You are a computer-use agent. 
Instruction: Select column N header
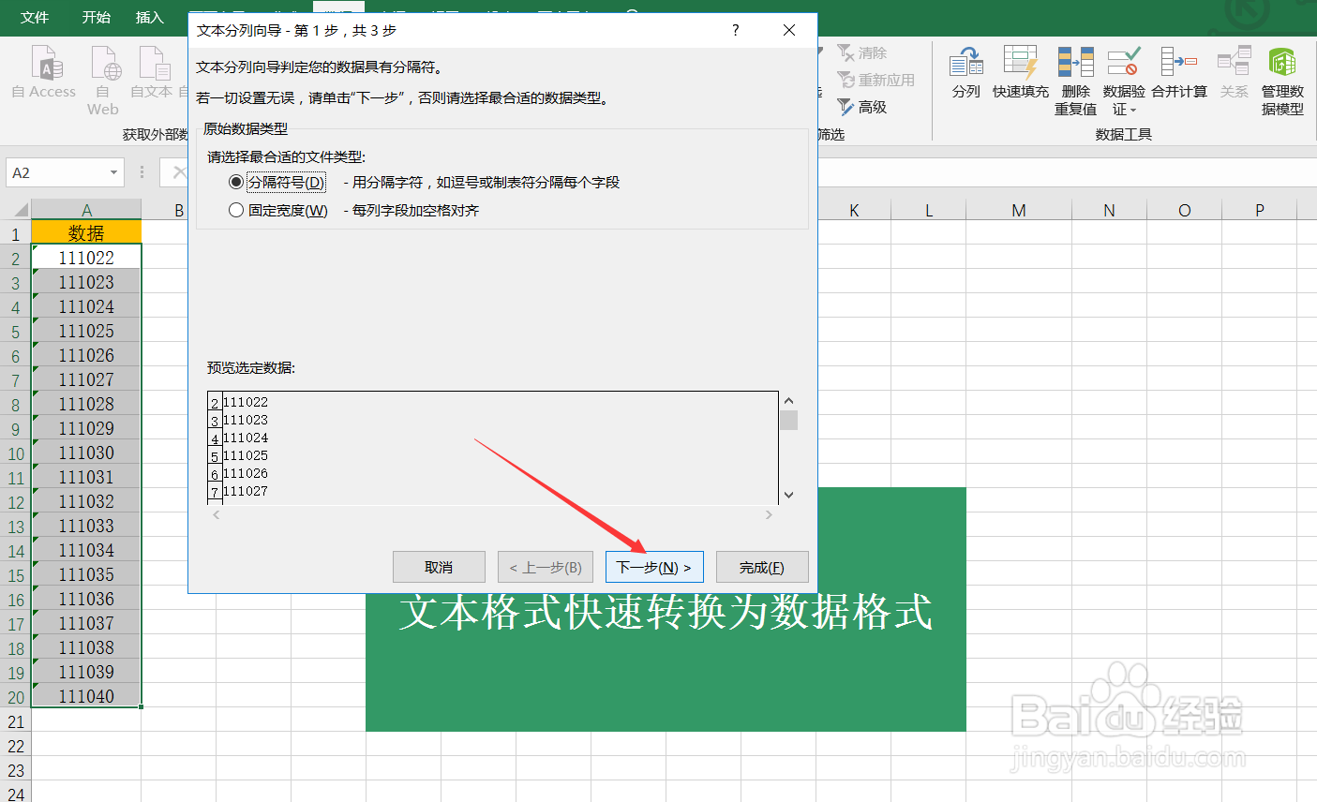1109,210
